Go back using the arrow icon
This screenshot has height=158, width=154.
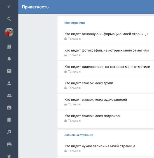[x=9, y=7]
